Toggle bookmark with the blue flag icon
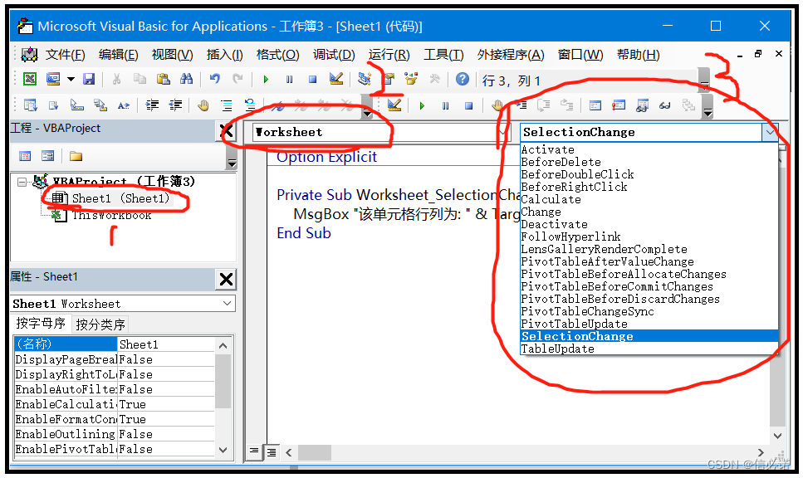This screenshot has height=478, width=803. point(278,106)
